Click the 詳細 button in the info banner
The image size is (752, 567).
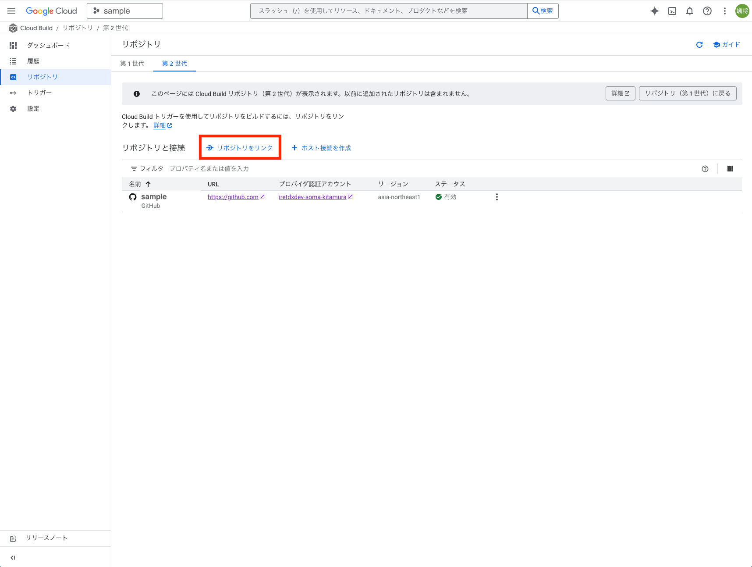click(x=621, y=93)
